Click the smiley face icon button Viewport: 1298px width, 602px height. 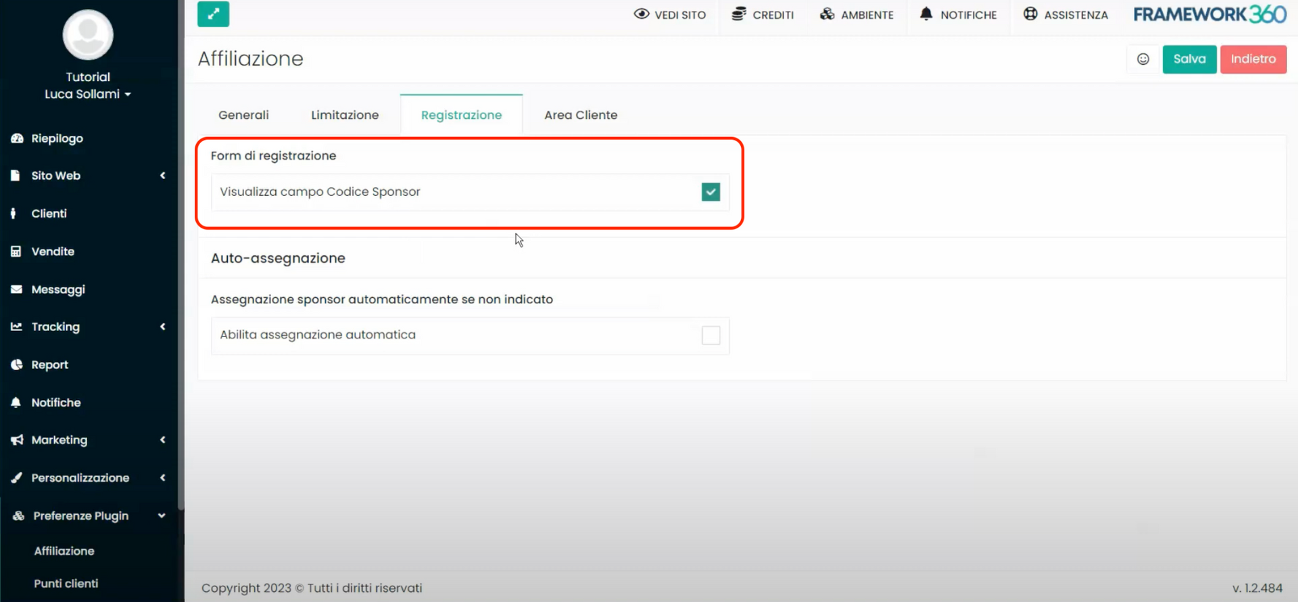point(1143,59)
